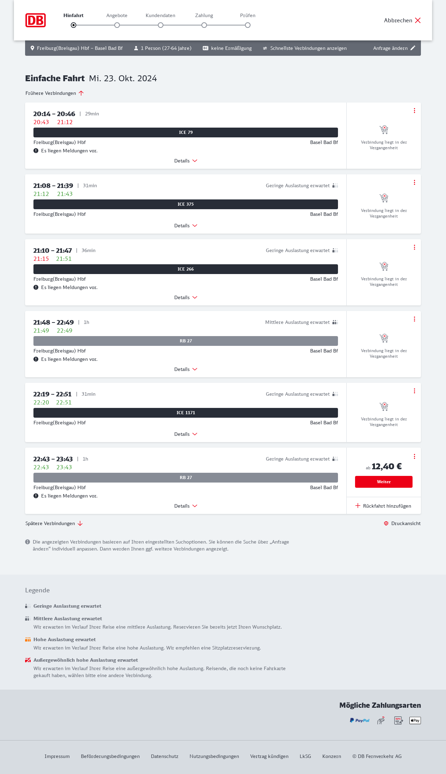Image resolution: width=446 pixels, height=774 pixels.
Task: Select the Angebote step circle
Action: pyautogui.click(x=117, y=25)
